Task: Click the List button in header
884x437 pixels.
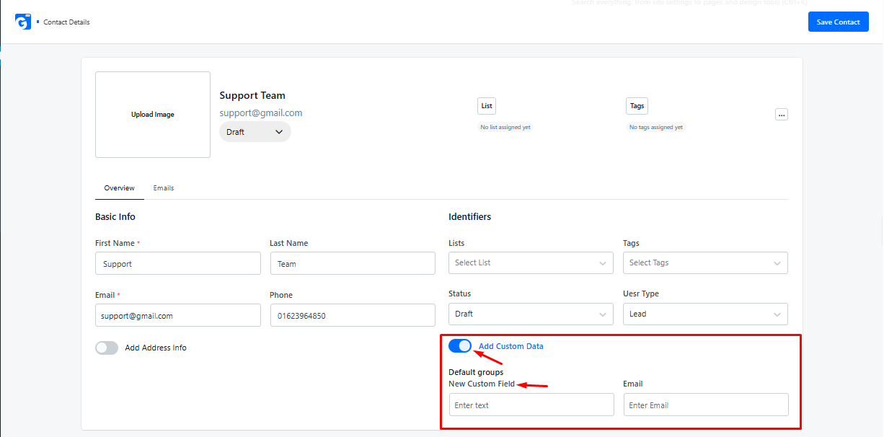Action: coord(487,106)
